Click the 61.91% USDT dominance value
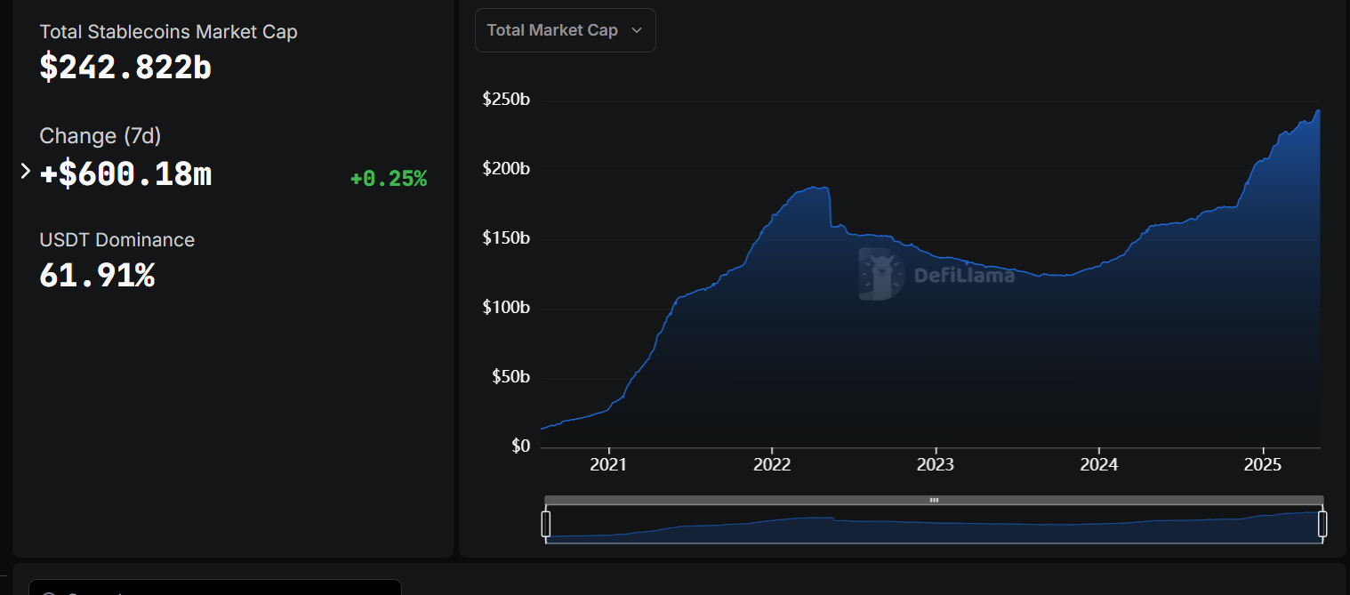This screenshot has width=1350, height=595. 97,276
